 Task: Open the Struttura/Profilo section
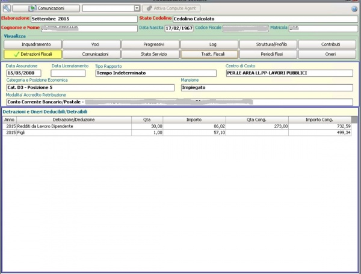268,44
